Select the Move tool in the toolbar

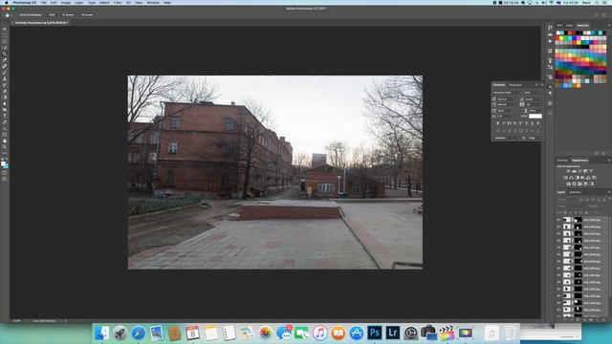tap(5, 29)
